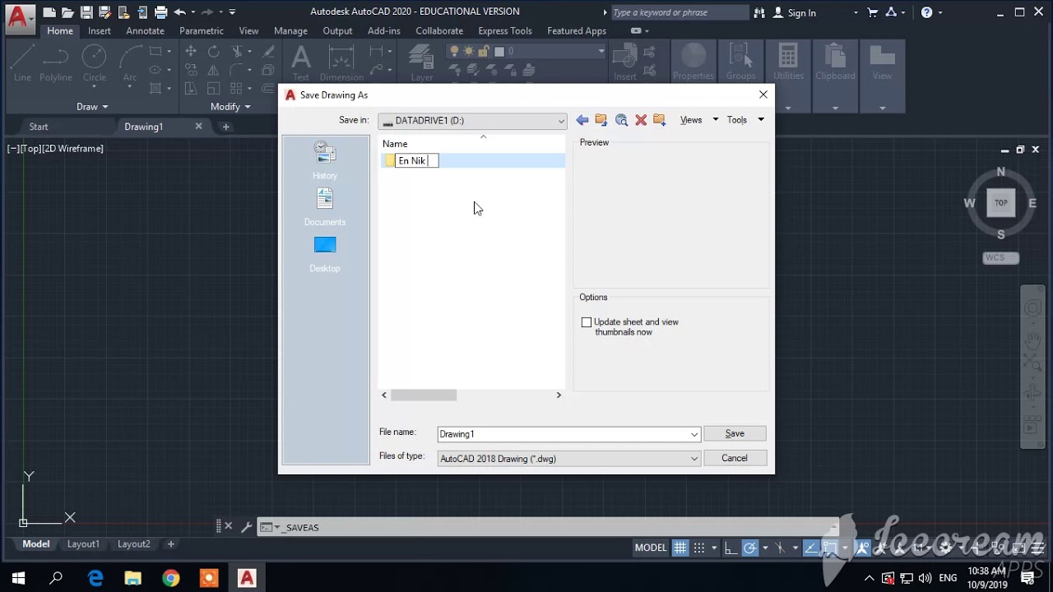Image resolution: width=1053 pixels, height=592 pixels.
Task: Select the Circle tool in ribbon
Action: click(x=95, y=63)
